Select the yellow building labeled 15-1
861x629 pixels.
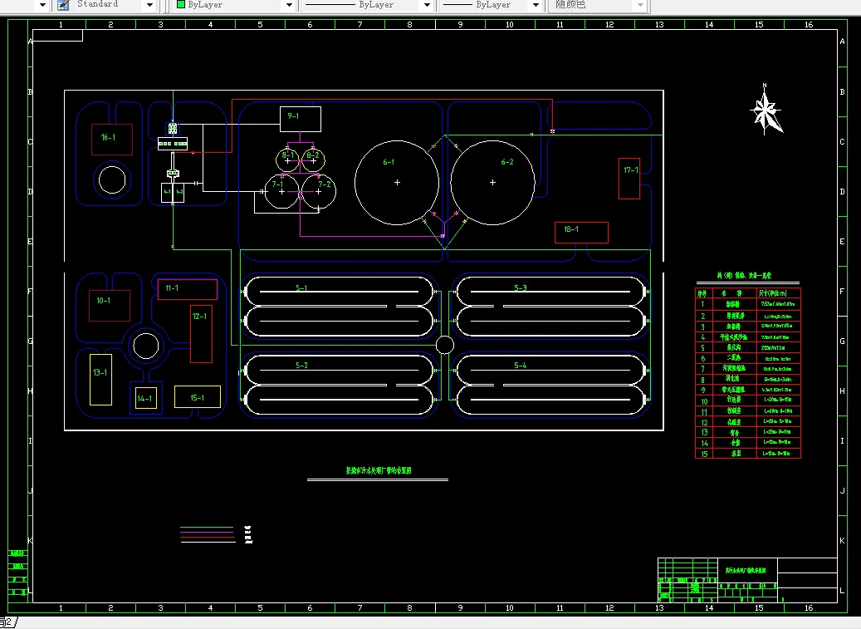coord(197,396)
